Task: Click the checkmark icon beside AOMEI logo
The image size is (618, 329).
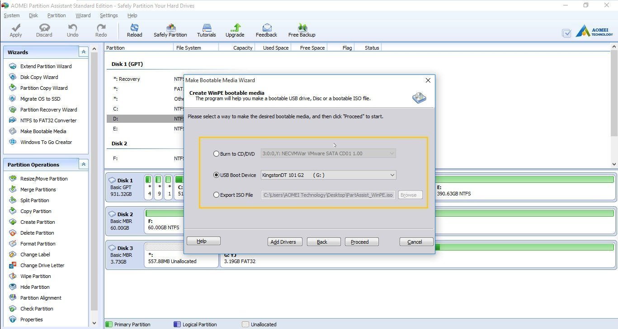Action: (566, 33)
